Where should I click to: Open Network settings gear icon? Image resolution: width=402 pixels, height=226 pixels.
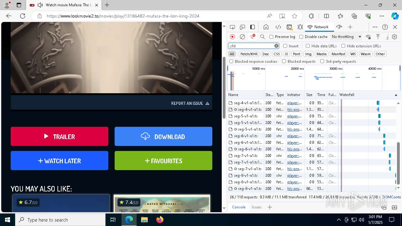coord(395,37)
